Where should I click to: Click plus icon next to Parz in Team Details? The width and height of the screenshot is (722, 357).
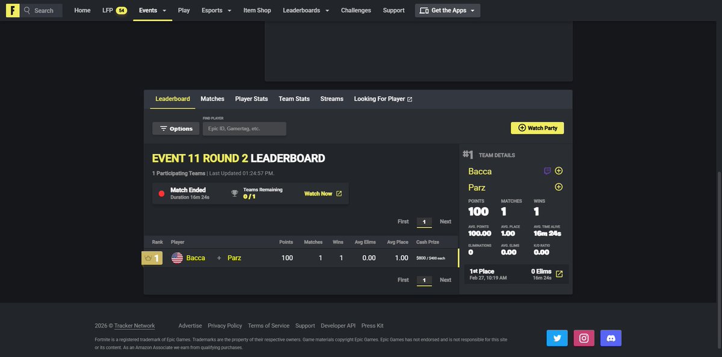(x=559, y=187)
